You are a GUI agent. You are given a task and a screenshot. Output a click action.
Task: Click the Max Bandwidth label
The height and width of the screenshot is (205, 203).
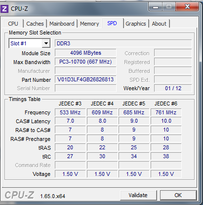32,62
